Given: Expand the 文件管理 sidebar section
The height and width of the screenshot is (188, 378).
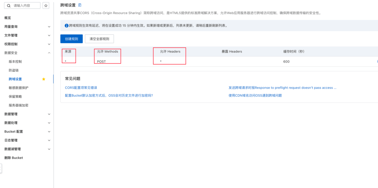Looking at the screenshot, I should pyautogui.click(x=49, y=35).
